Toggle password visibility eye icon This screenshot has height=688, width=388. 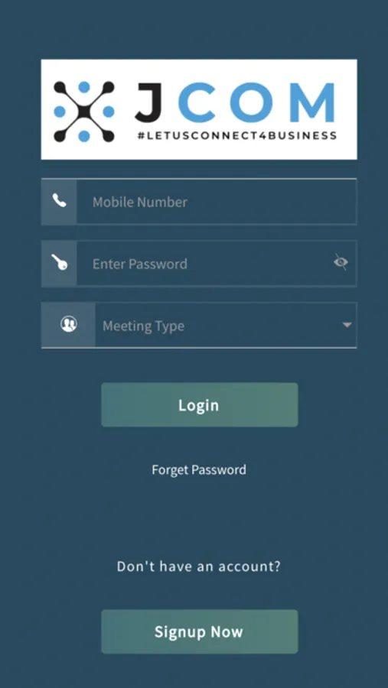click(341, 262)
